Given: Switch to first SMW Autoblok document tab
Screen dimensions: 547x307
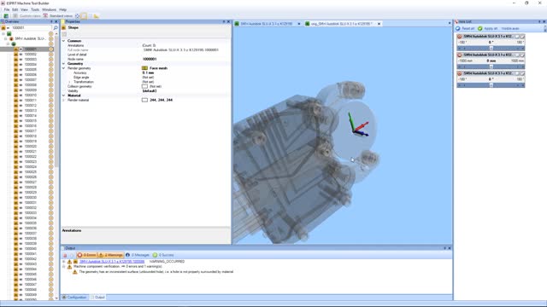Looking at the screenshot, I should (266, 24).
